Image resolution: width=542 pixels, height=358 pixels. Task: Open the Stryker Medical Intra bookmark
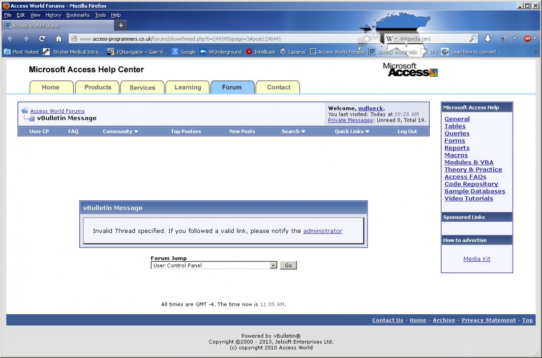pos(73,52)
